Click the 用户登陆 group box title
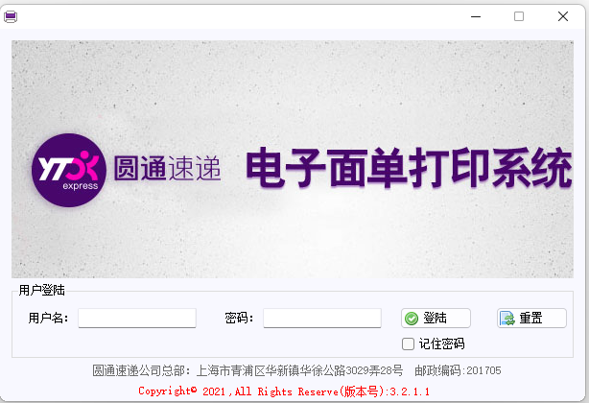 pos(41,290)
